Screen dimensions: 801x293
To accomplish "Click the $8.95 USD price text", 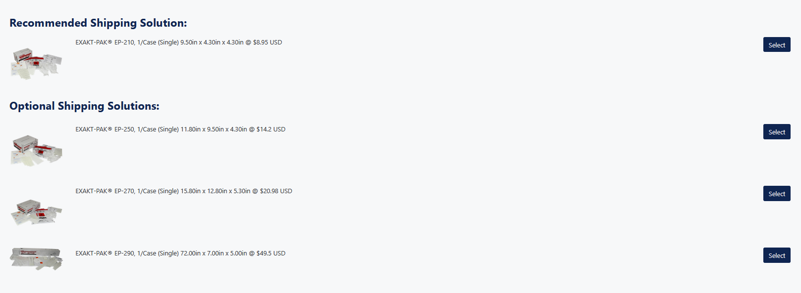I will pyautogui.click(x=268, y=42).
